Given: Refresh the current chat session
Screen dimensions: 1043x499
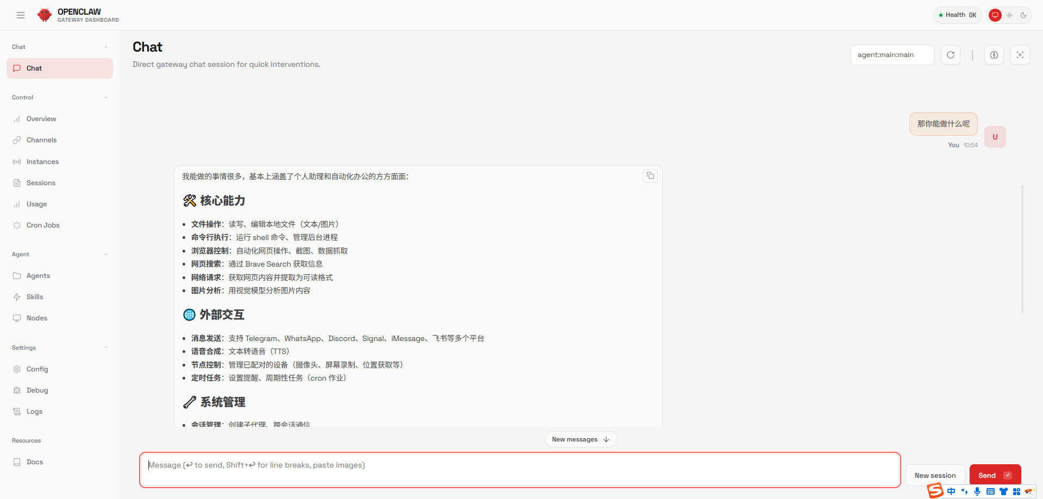Looking at the screenshot, I should (x=950, y=55).
